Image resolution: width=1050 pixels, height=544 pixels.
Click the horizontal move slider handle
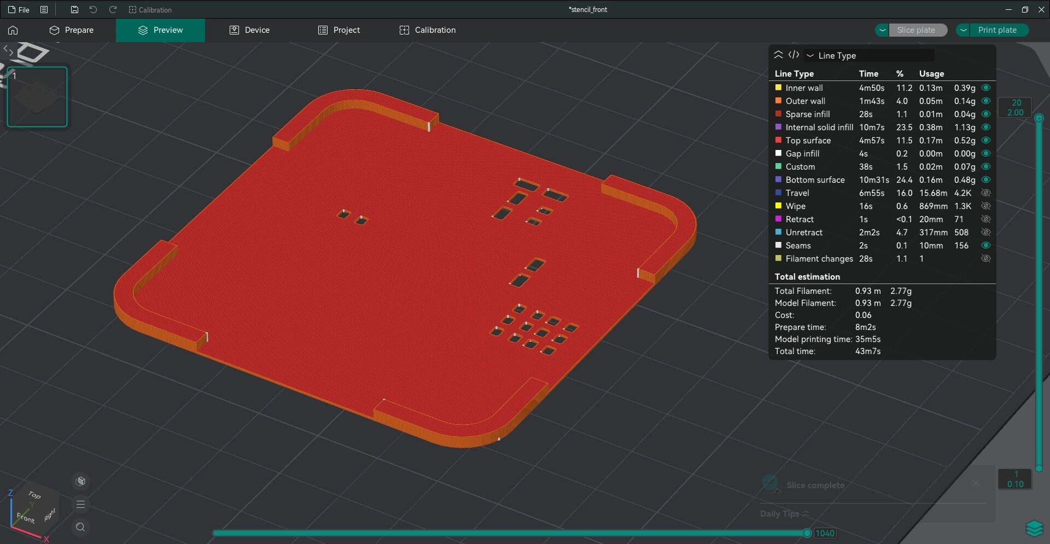coord(807,533)
